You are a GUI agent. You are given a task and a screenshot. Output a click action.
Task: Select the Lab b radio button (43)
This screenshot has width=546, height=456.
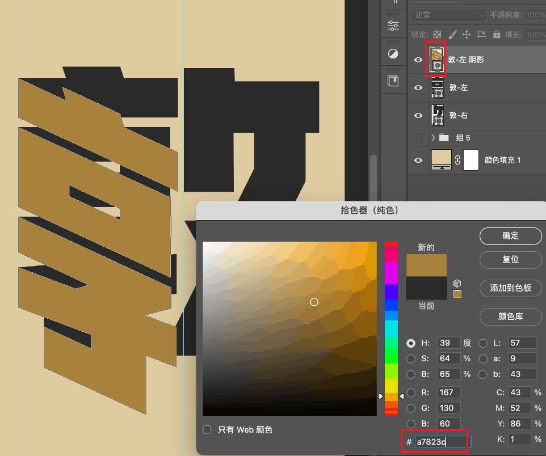coord(483,374)
